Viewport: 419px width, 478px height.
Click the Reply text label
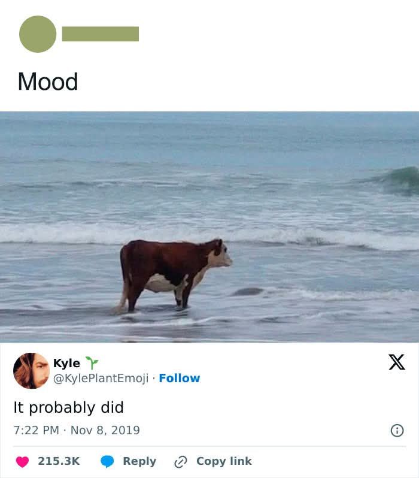click(x=139, y=462)
